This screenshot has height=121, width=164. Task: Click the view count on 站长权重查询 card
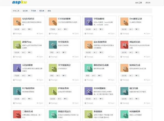[x=95, y=52]
